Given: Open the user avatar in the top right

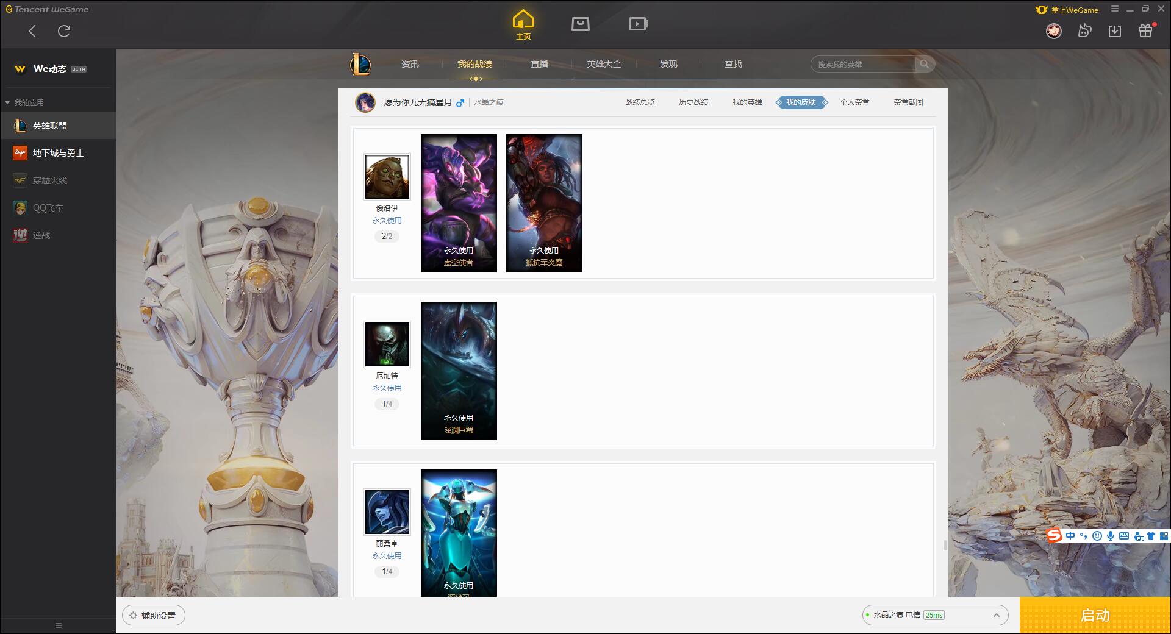Looking at the screenshot, I should (x=1053, y=30).
